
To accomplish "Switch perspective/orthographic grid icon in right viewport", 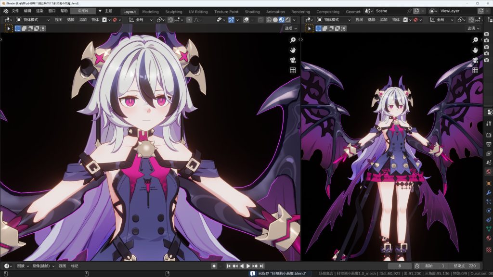I will point(475,70).
